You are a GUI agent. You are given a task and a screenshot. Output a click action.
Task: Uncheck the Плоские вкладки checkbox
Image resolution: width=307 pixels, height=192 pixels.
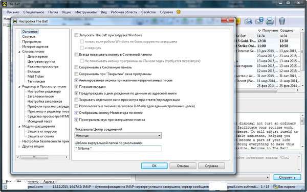pos(76,87)
